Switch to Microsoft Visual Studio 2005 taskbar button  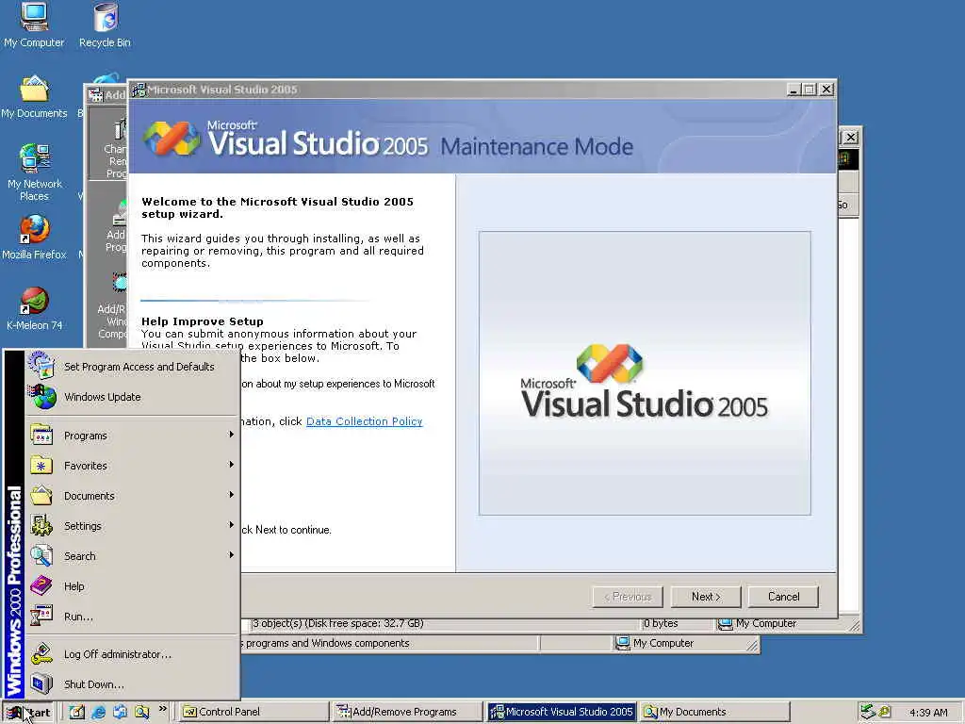562,712
